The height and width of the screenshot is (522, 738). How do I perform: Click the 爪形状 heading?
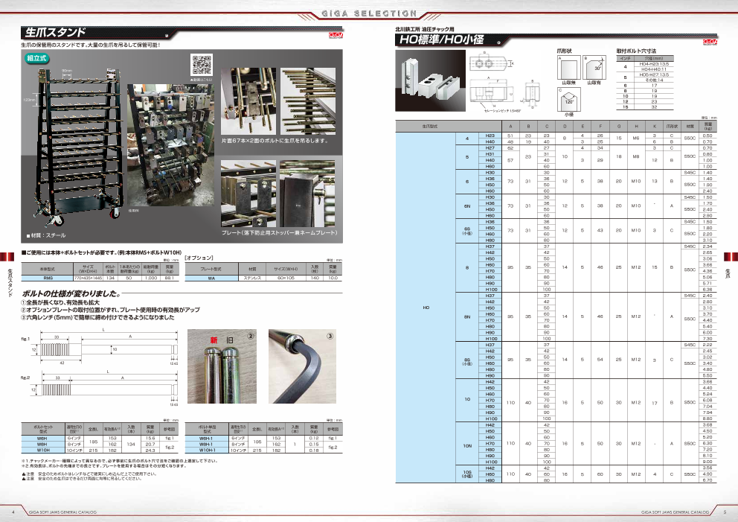point(564,51)
